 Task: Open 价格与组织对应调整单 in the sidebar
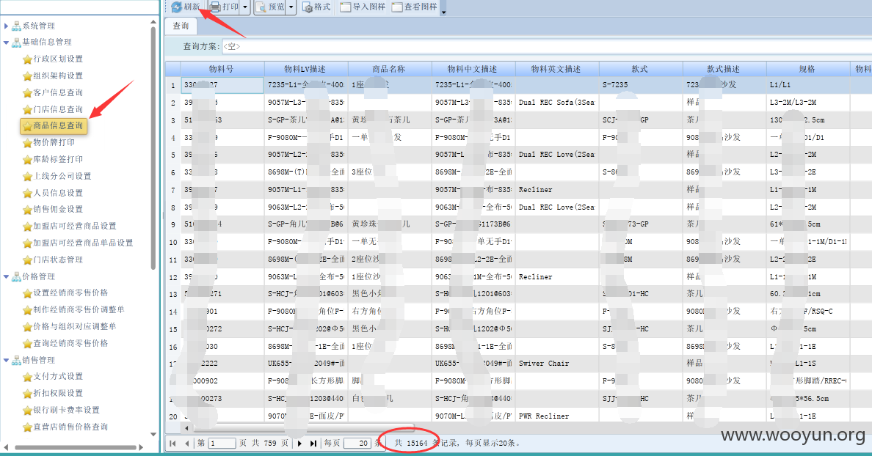pos(75,326)
